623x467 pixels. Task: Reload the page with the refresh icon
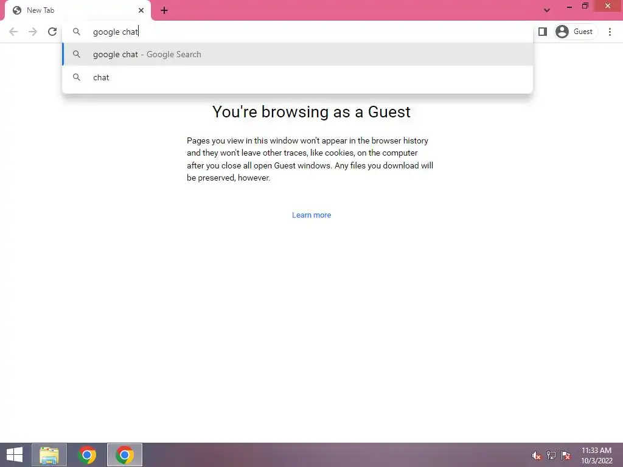52,32
